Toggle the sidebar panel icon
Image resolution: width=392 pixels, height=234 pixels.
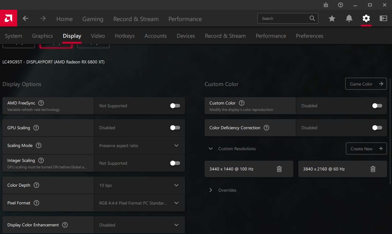[383, 18]
